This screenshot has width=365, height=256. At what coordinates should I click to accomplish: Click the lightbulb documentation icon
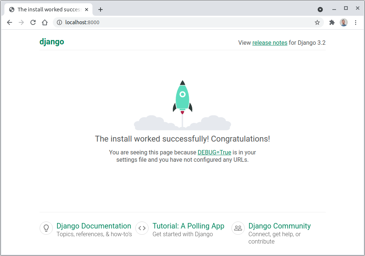(x=46, y=228)
